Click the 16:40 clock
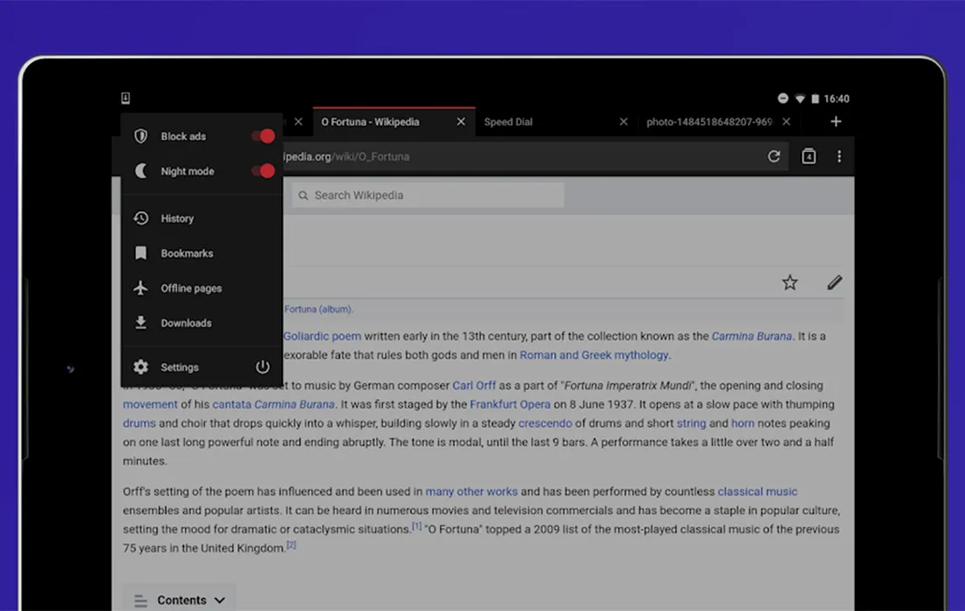 (x=837, y=99)
